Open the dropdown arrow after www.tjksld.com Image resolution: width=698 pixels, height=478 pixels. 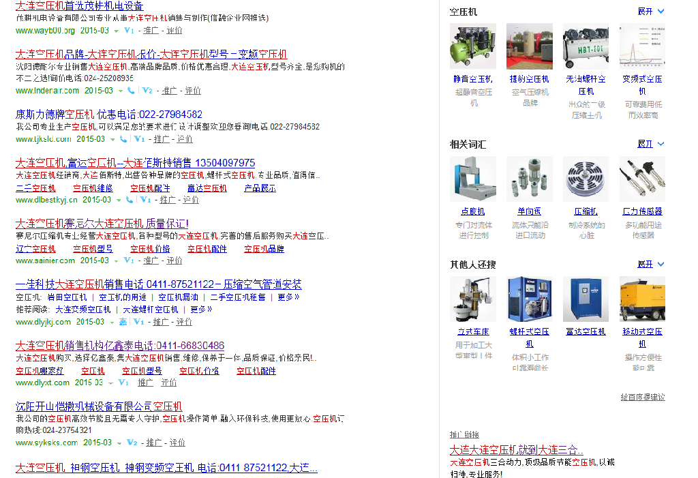112,139
